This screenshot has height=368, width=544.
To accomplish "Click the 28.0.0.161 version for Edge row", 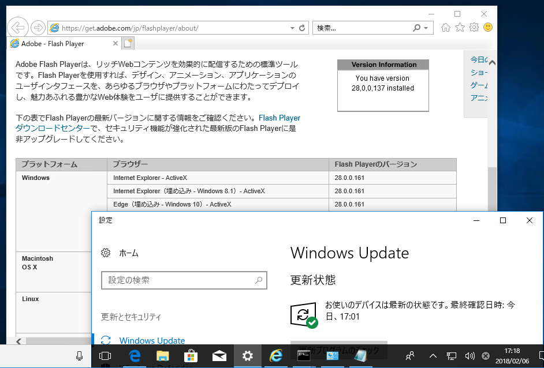I will [x=349, y=204].
